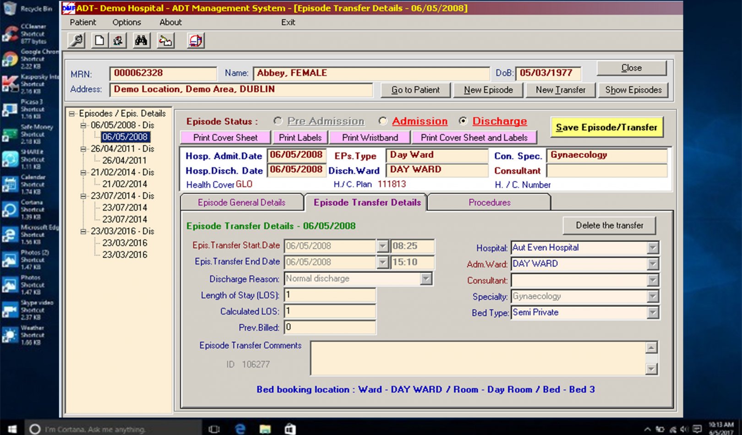Image resolution: width=742 pixels, height=435 pixels.
Task: Select the Discharge status radio button
Action: [463, 121]
